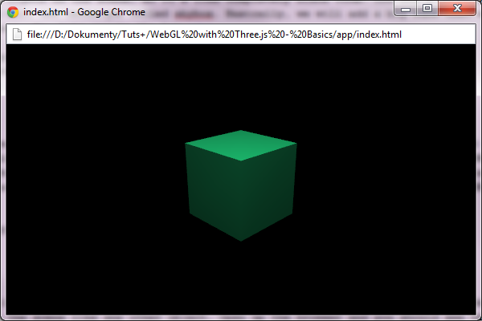482x321 pixels.
Task: Click the "index.html" end of the URL
Action: pyautogui.click(x=376, y=35)
